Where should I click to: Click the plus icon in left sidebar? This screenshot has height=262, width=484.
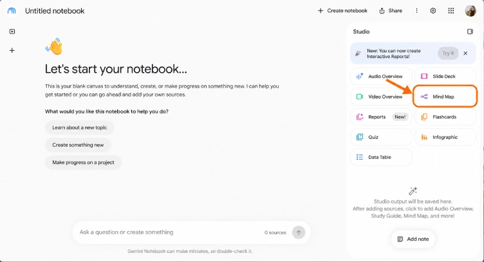(12, 50)
